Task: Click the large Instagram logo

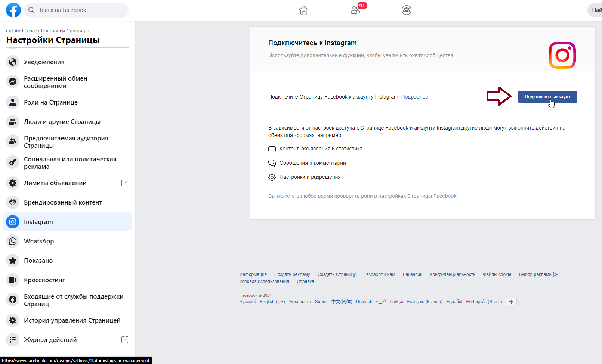Action: pos(562,55)
